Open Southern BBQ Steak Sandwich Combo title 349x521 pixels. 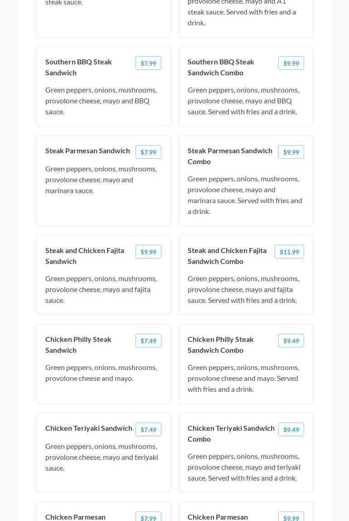click(221, 67)
